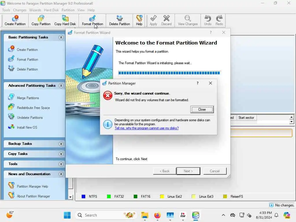
Task: Click the No changes status indicator
Action: coord(282,205)
